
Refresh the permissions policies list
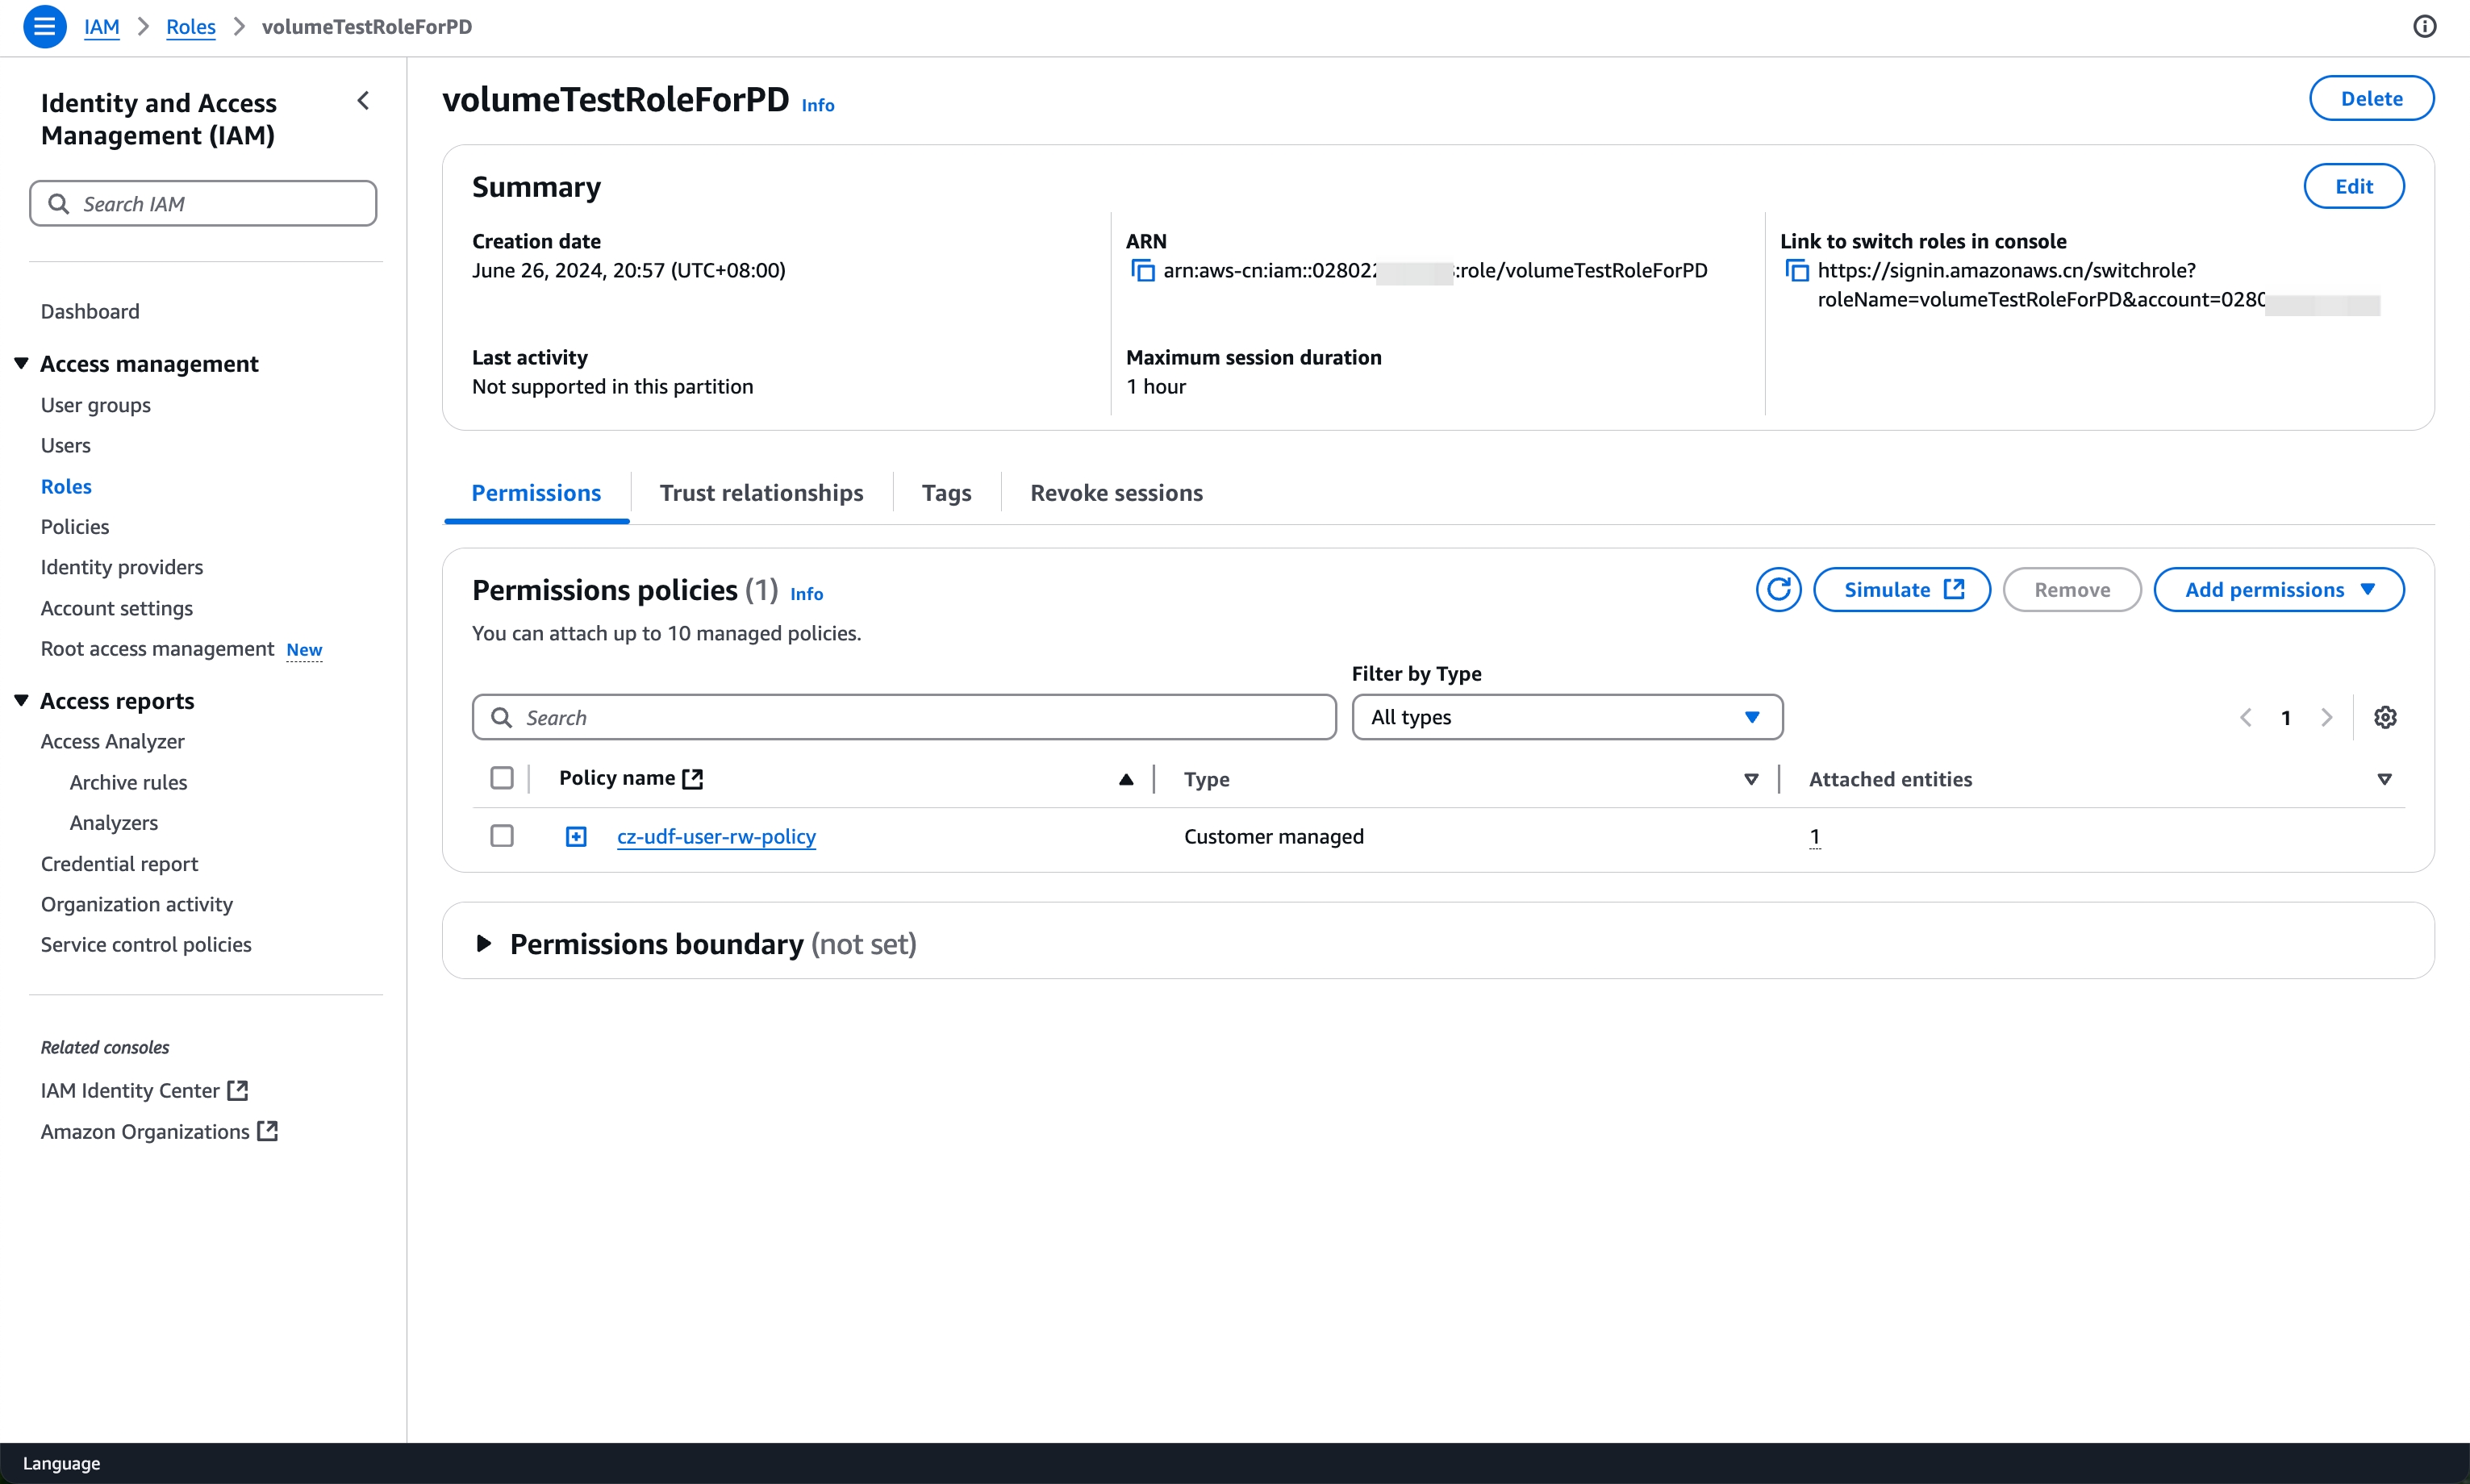coord(1778,590)
